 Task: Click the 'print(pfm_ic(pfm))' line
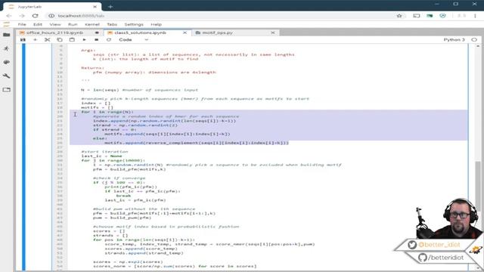coord(131,187)
